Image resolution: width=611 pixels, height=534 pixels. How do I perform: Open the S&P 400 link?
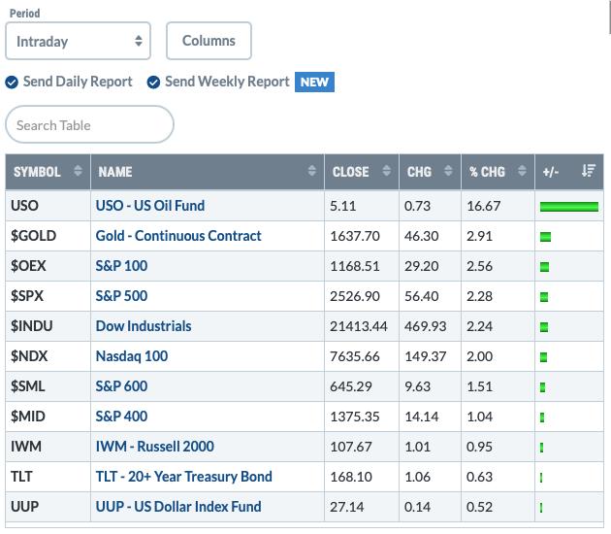click(121, 417)
